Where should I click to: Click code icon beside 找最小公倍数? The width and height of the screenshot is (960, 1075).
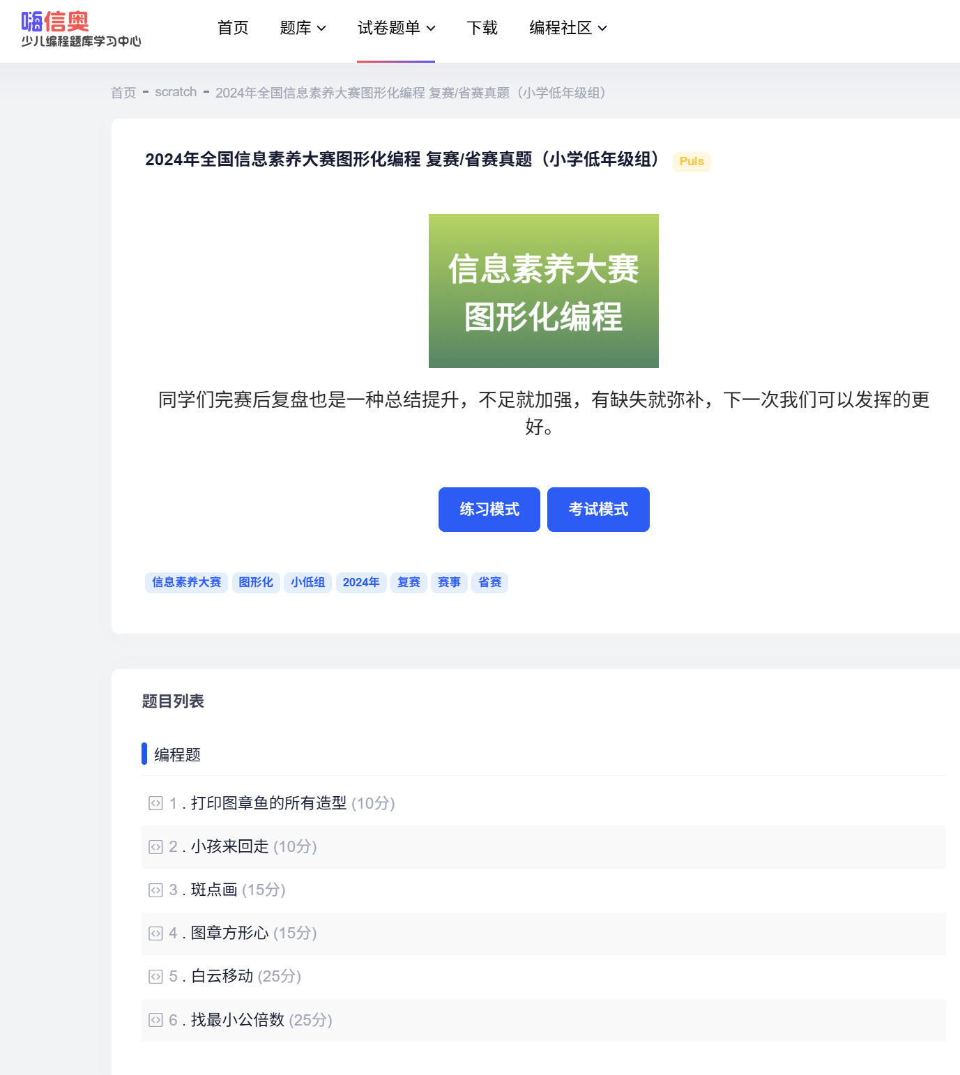(x=155, y=1021)
